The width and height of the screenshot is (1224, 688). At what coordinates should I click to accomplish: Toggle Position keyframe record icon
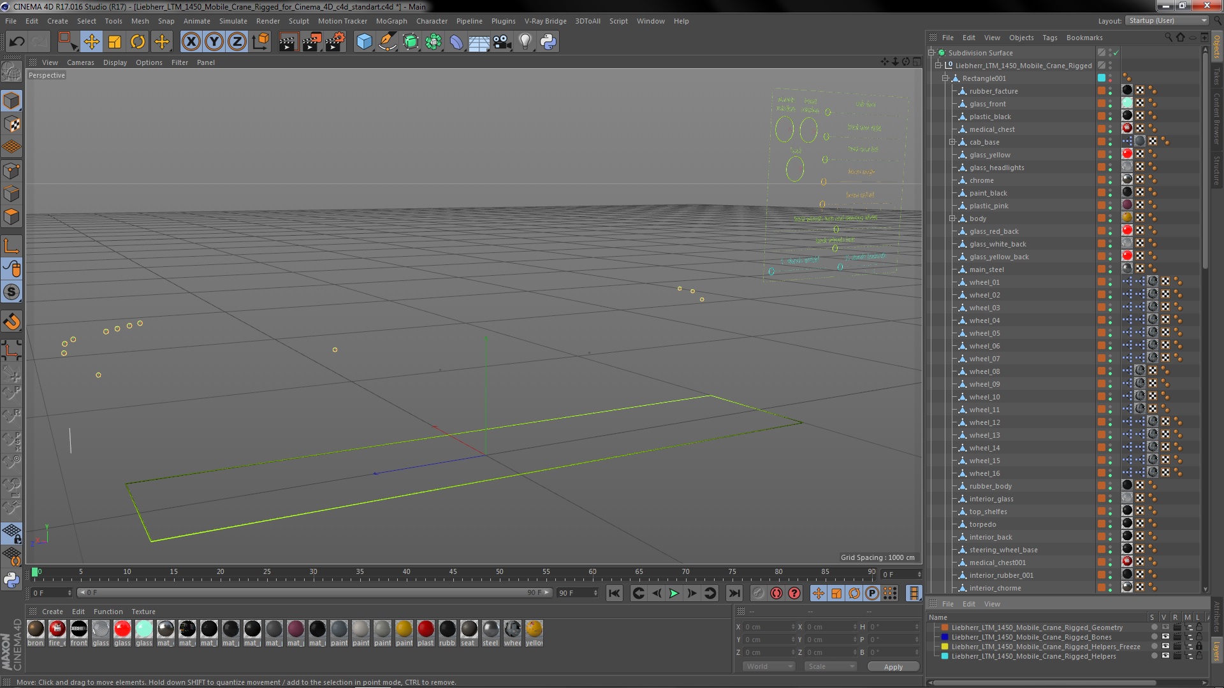819,594
